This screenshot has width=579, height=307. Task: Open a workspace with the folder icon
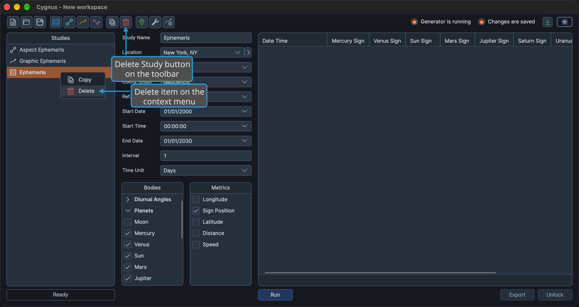point(26,22)
